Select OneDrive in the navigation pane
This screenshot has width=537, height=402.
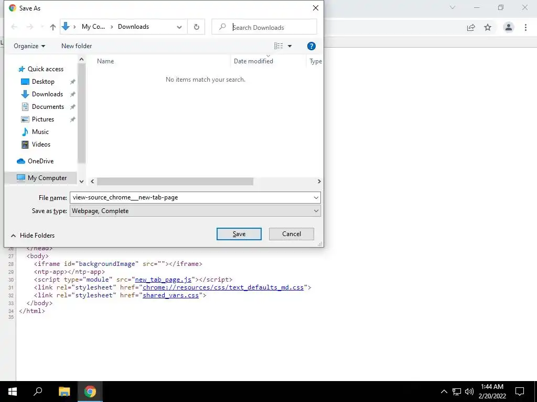(40, 161)
